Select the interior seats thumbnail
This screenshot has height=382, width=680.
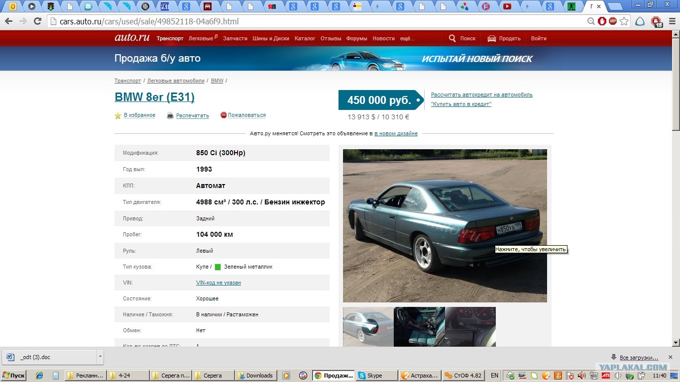click(419, 327)
